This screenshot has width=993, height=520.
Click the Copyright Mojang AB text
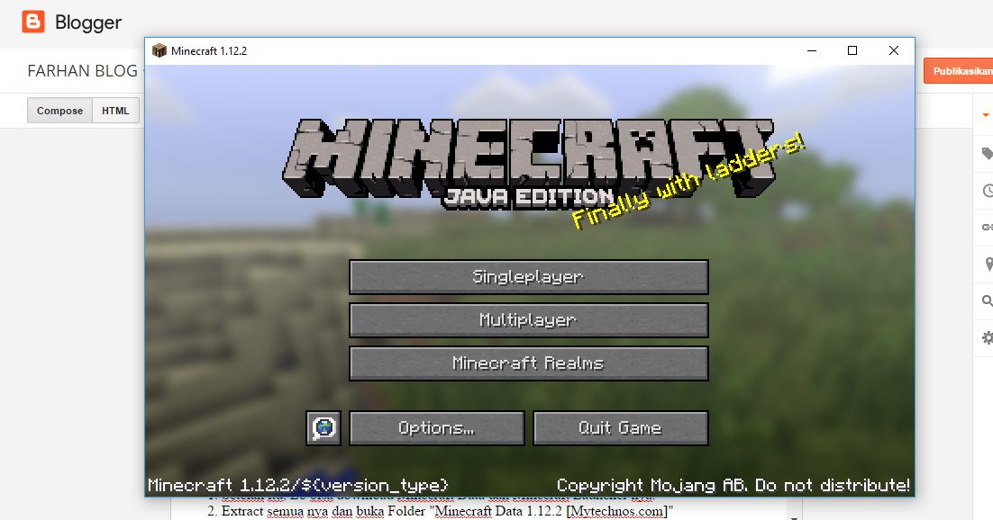pos(733,486)
